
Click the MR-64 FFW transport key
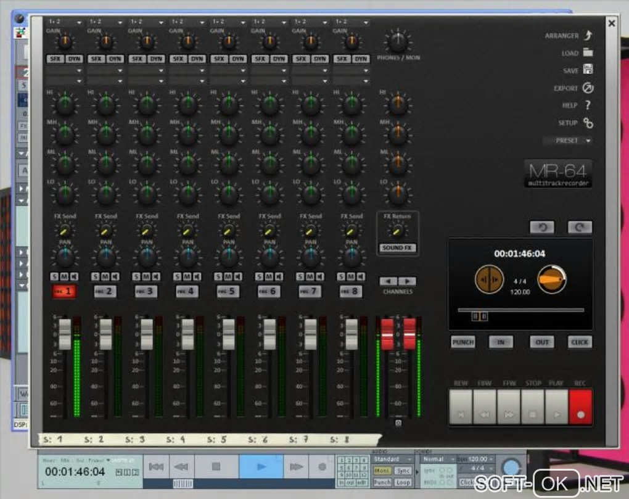click(509, 406)
